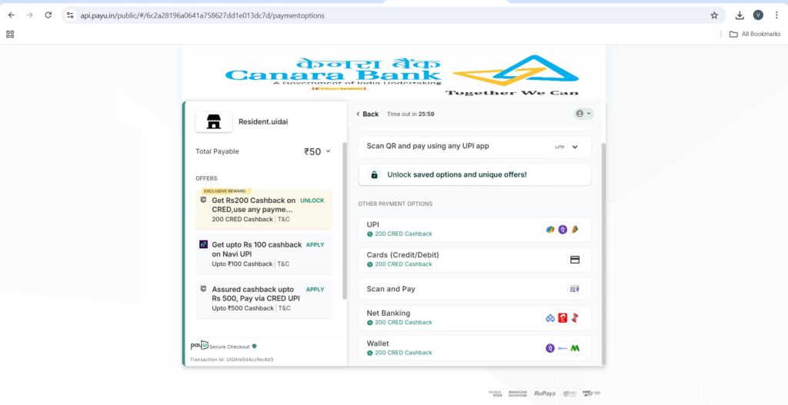Click CRED shield icon on Assured cashback offer

(203, 288)
